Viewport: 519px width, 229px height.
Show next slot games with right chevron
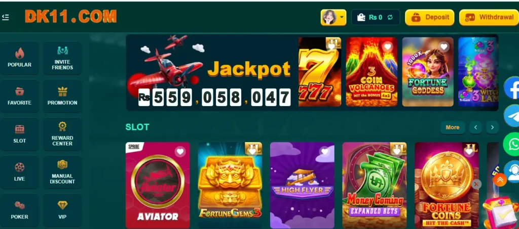point(492,127)
